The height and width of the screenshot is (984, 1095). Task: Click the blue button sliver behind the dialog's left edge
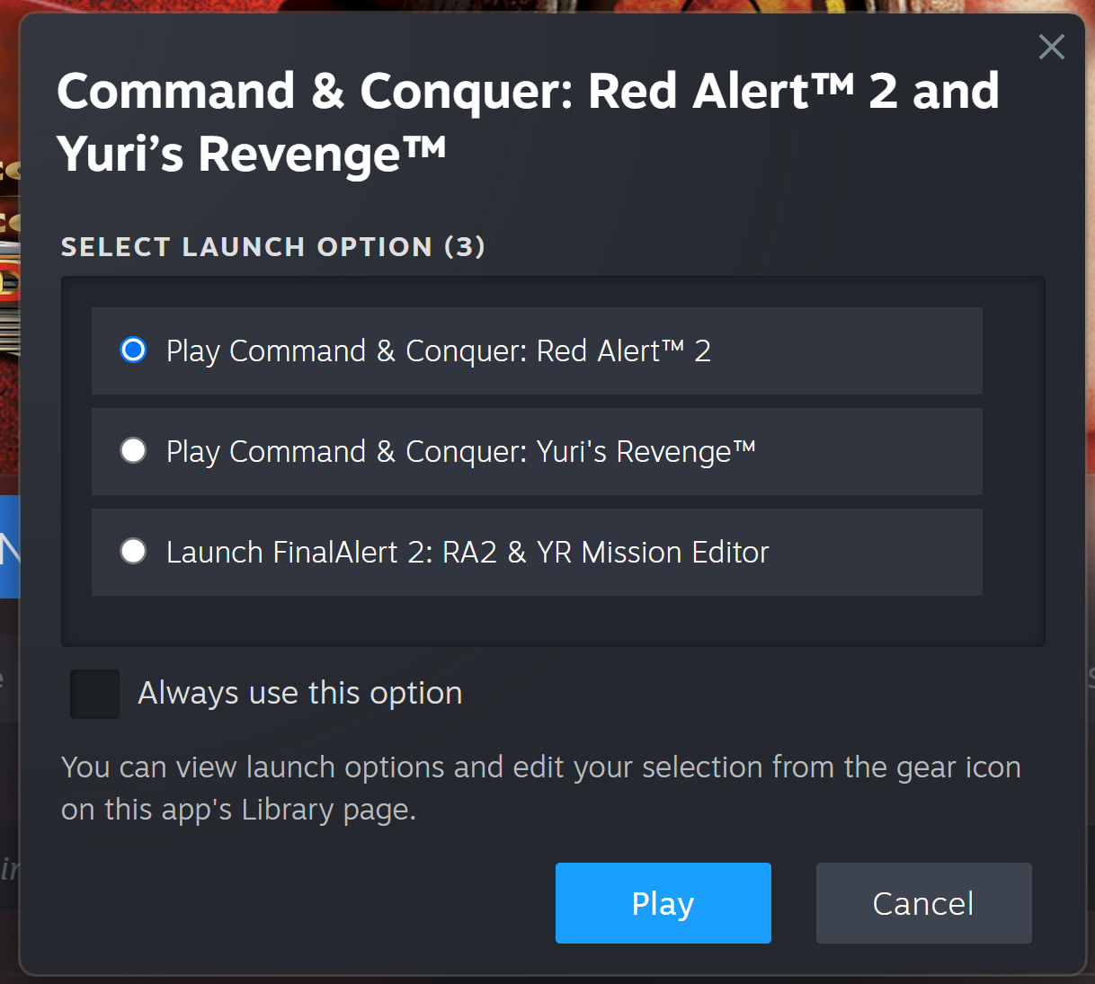tap(9, 546)
